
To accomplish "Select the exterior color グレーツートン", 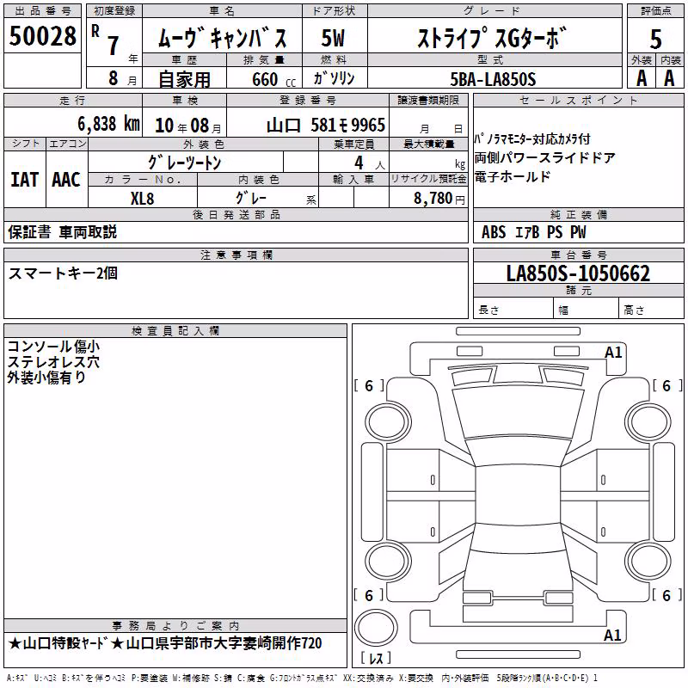I will [185, 163].
